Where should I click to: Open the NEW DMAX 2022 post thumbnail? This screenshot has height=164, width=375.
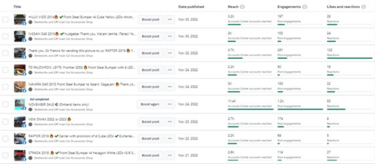20,121
